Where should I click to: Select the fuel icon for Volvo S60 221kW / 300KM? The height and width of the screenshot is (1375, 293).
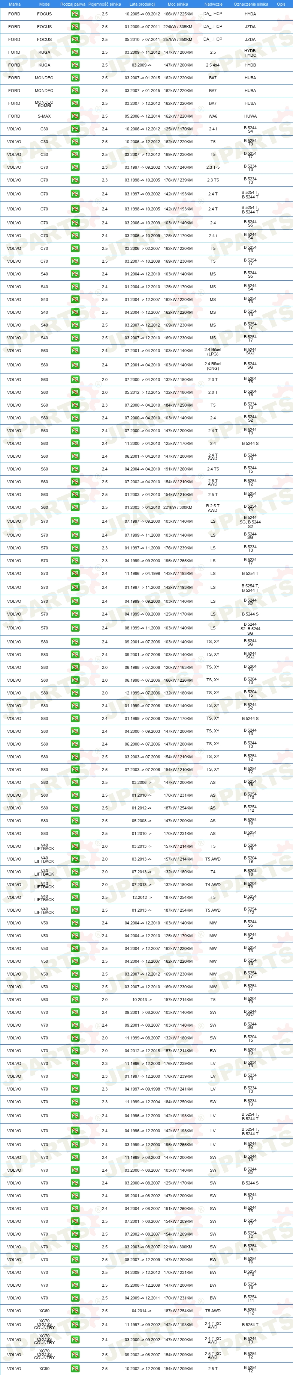[75, 508]
